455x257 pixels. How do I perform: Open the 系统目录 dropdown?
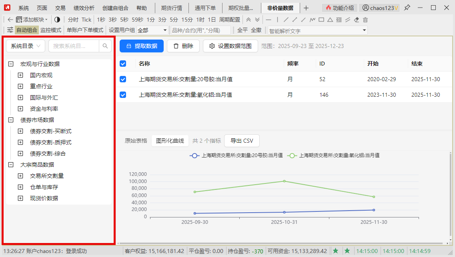coord(26,46)
